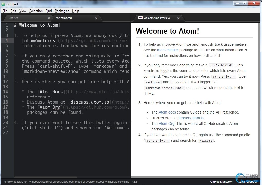Screen dimensions: 262x185
Task: Click the '# Welcome to Atom!' source line
Action: point(37,25)
